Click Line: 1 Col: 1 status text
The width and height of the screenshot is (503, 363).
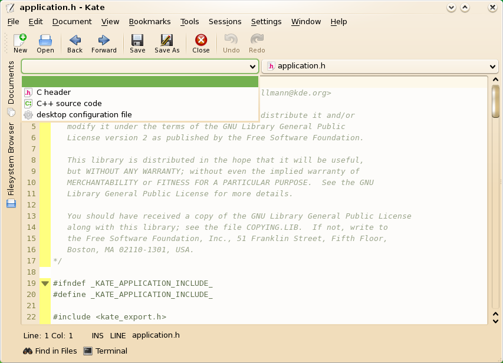48,336
